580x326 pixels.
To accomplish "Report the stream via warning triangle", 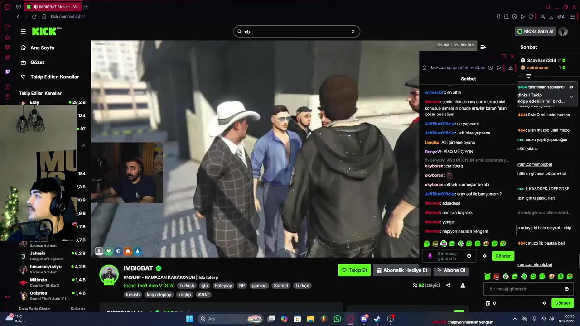I will (463, 285).
